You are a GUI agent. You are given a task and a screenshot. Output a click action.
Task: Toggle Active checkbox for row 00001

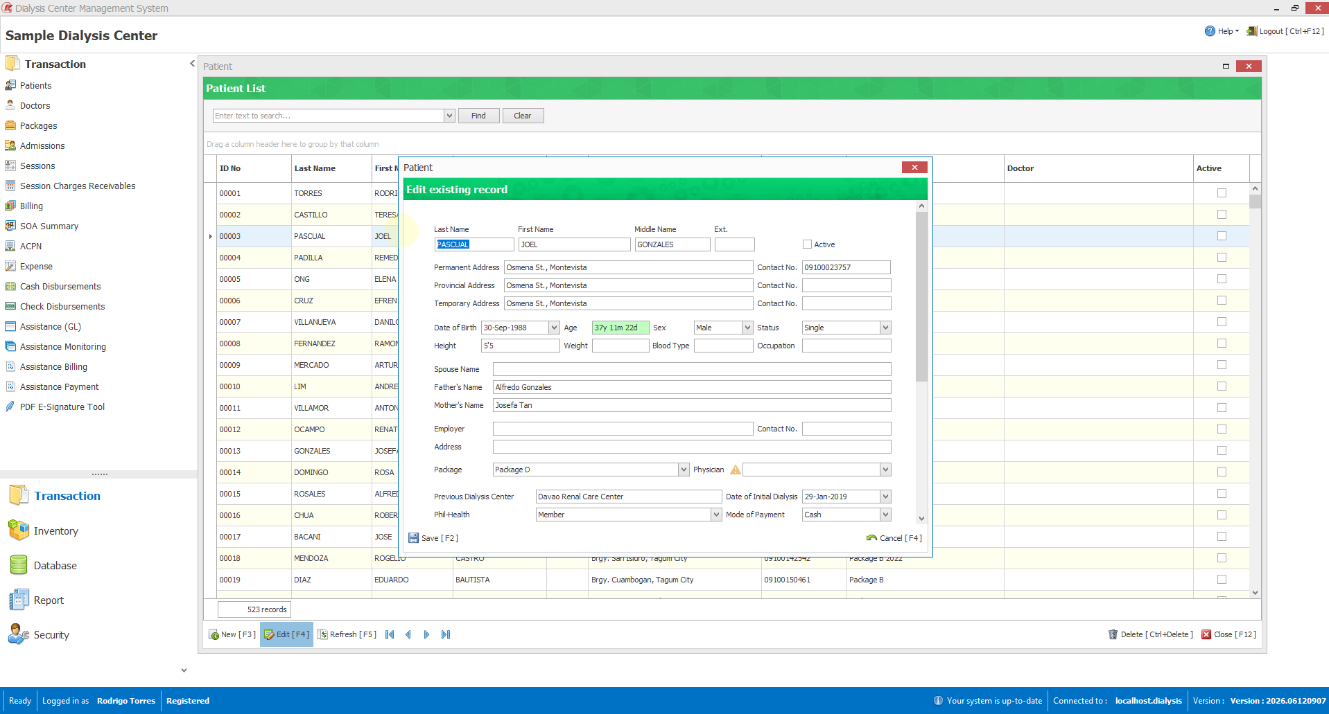tap(1222, 193)
